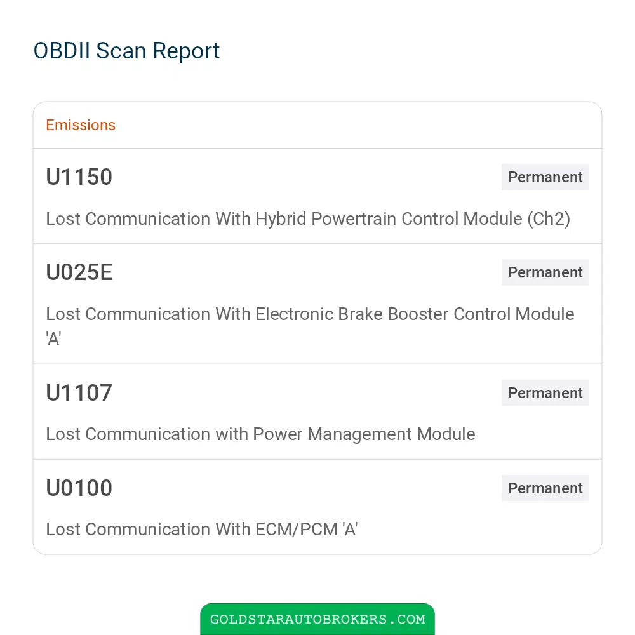Click the OBDII Scan Report heading
Screen dimensions: 635x635
pos(126,51)
